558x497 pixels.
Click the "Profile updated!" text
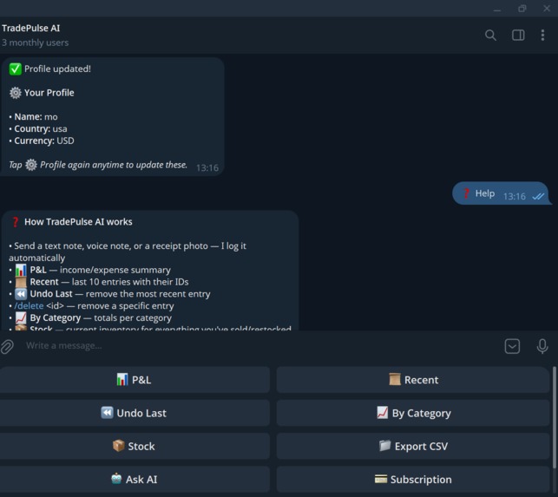(57, 69)
